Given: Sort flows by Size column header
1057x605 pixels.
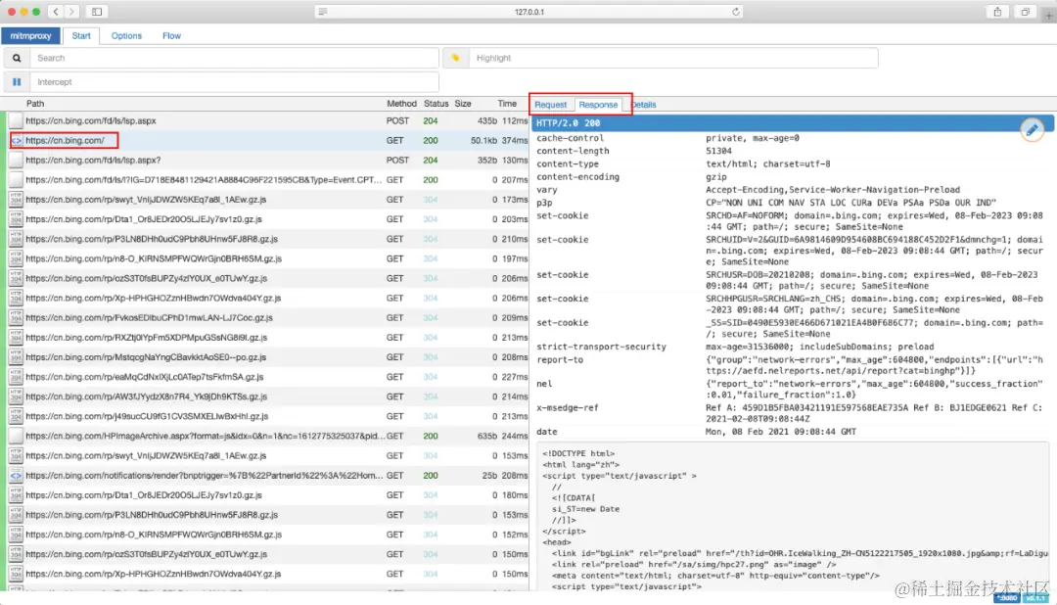Looking at the screenshot, I should (462, 103).
